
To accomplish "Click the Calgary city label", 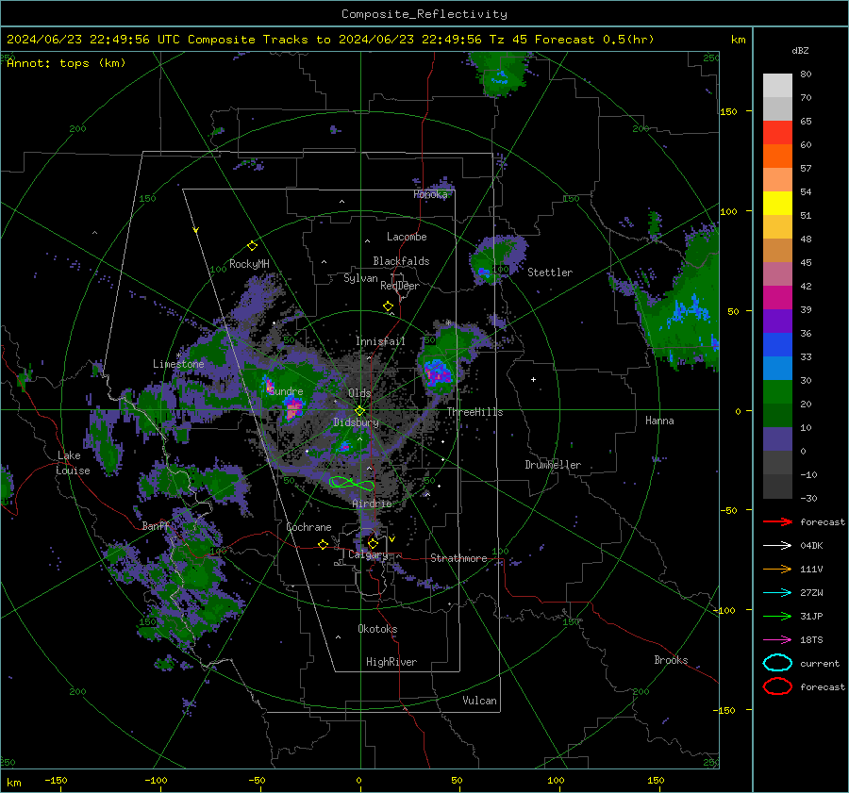I will click(368, 554).
